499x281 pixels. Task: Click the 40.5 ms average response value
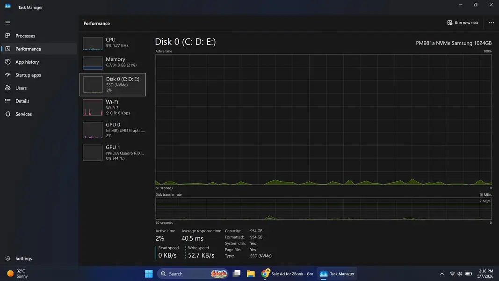coord(192,238)
